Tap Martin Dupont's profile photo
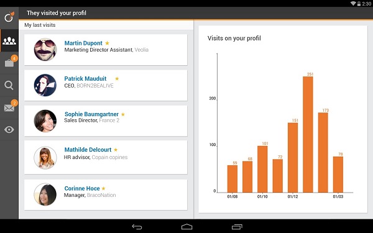373x233 pixels. (45, 50)
